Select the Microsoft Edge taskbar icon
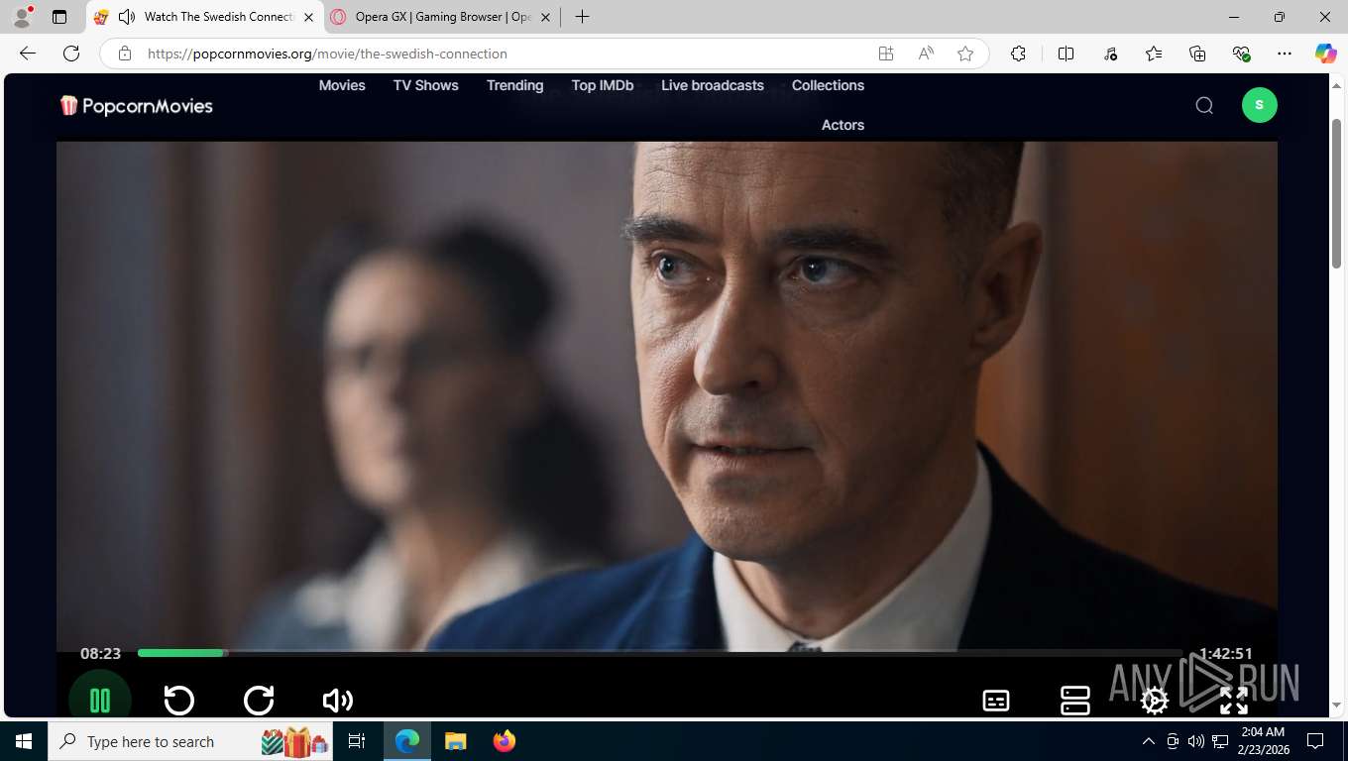This screenshot has height=761, width=1348. (406, 741)
